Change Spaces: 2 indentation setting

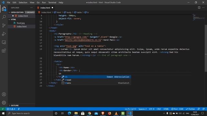142,109
